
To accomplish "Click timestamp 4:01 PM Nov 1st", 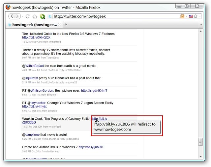I will point(31,70).
